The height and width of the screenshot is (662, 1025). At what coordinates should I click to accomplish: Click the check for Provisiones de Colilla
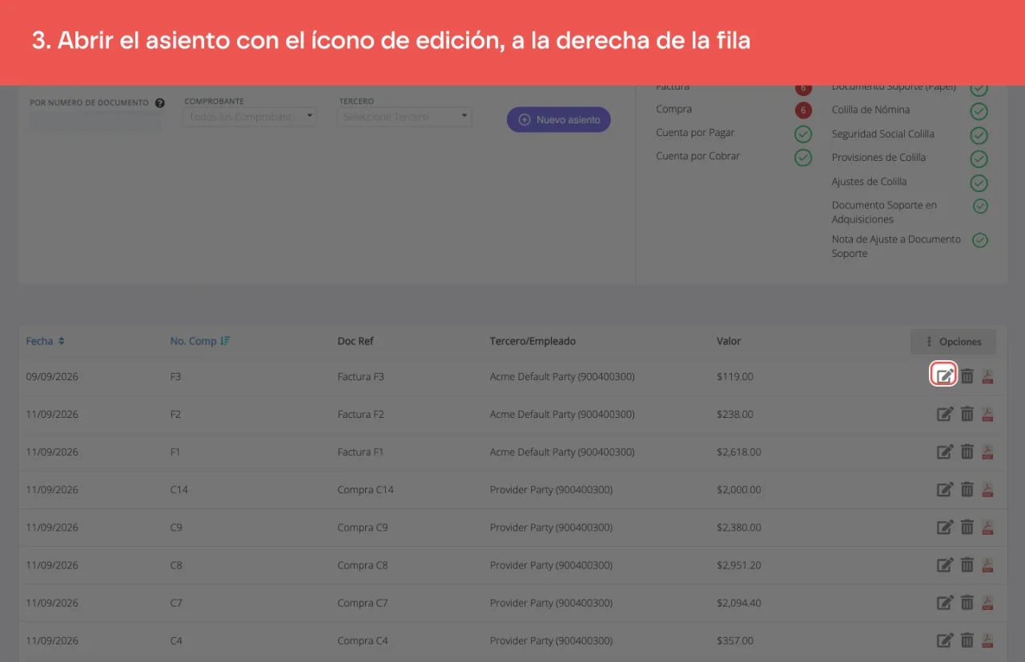(x=979, y=158)
